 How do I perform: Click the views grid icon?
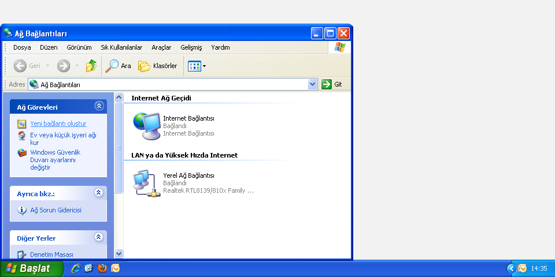pyautogui.click(x=194, y=66)
